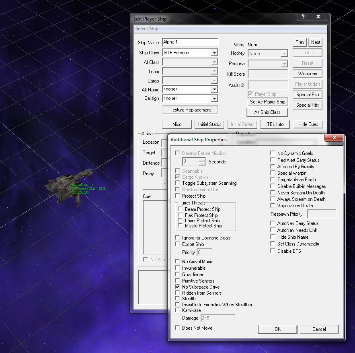
Task: Increment the Seconds spinner up arrow
Action: tap(202, 159)
